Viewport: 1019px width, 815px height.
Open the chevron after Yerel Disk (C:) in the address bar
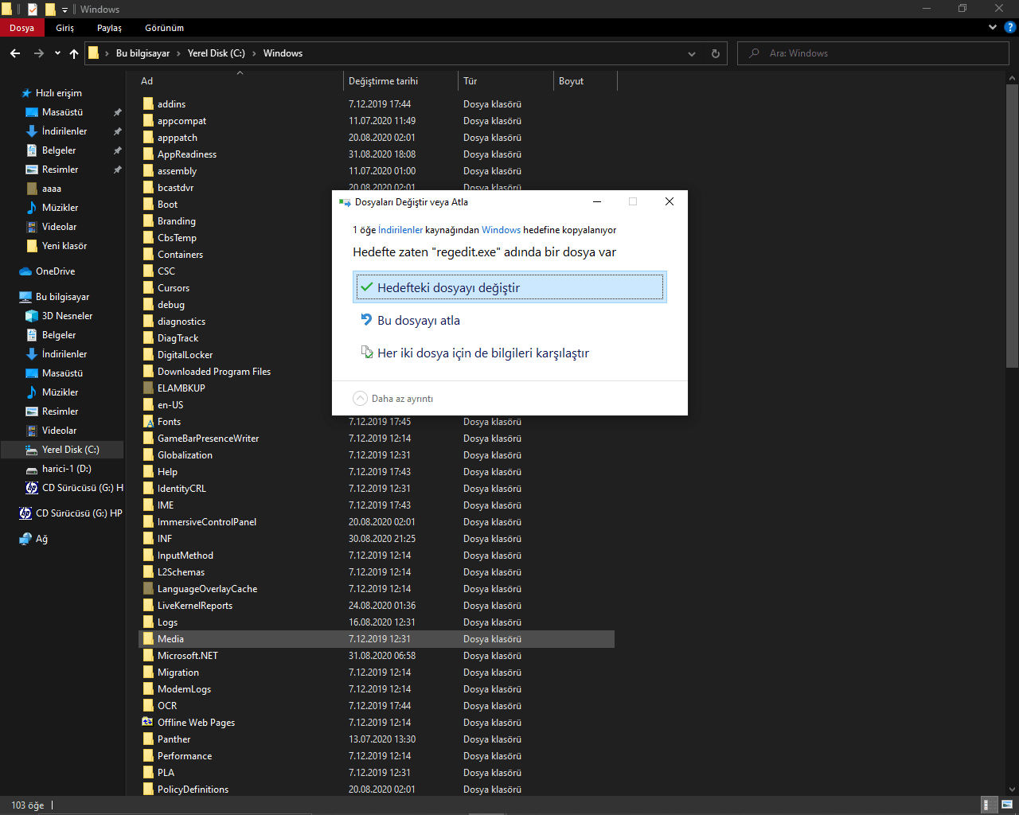coord(255,53)
